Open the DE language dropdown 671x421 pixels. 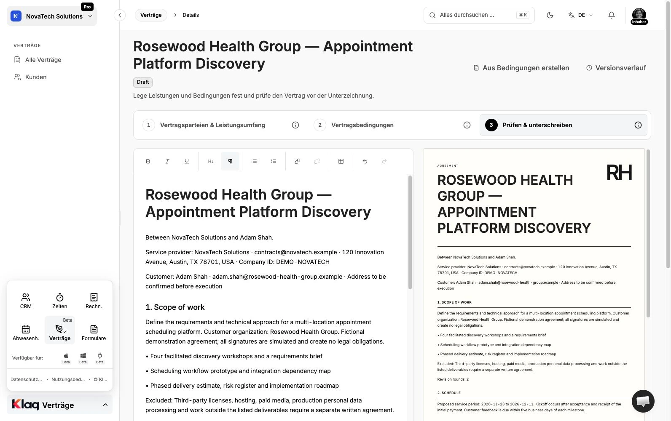point(580,15)
